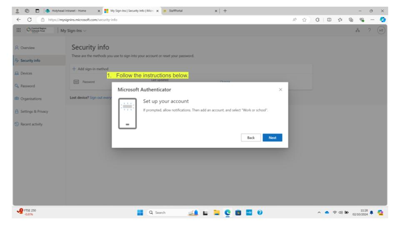The image size is (400, 225).
Task: Add this page to favourites star
Action: click(x=304, y=20)
